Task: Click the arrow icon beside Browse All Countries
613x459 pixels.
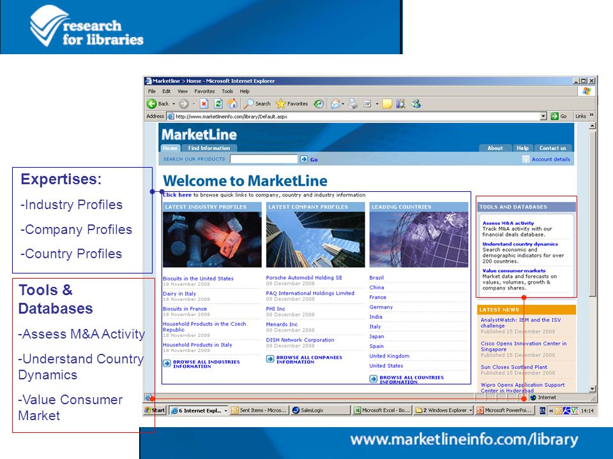Action: click(374, 379)
